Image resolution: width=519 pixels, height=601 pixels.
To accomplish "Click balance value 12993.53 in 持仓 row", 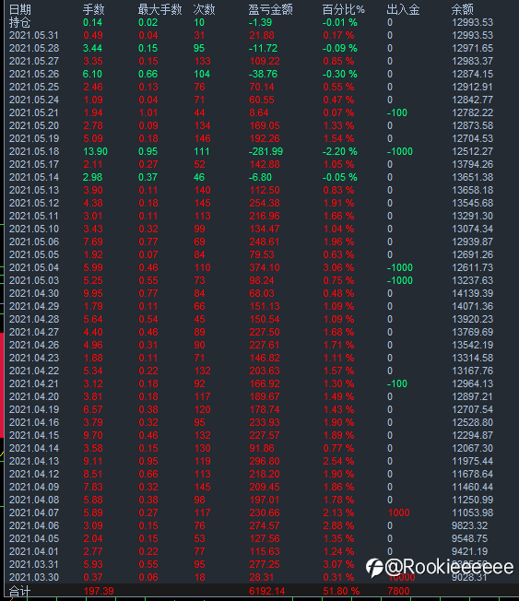I will point(472,23).
